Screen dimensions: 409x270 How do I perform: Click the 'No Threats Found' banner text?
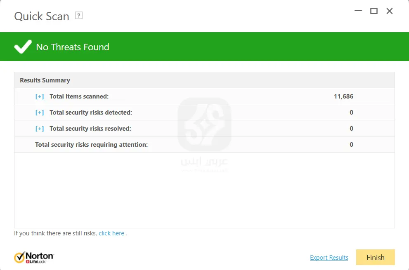(x=73, y=47)
